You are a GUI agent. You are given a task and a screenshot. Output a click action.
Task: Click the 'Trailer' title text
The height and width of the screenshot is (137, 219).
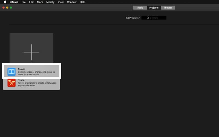(x=22, y=80)
